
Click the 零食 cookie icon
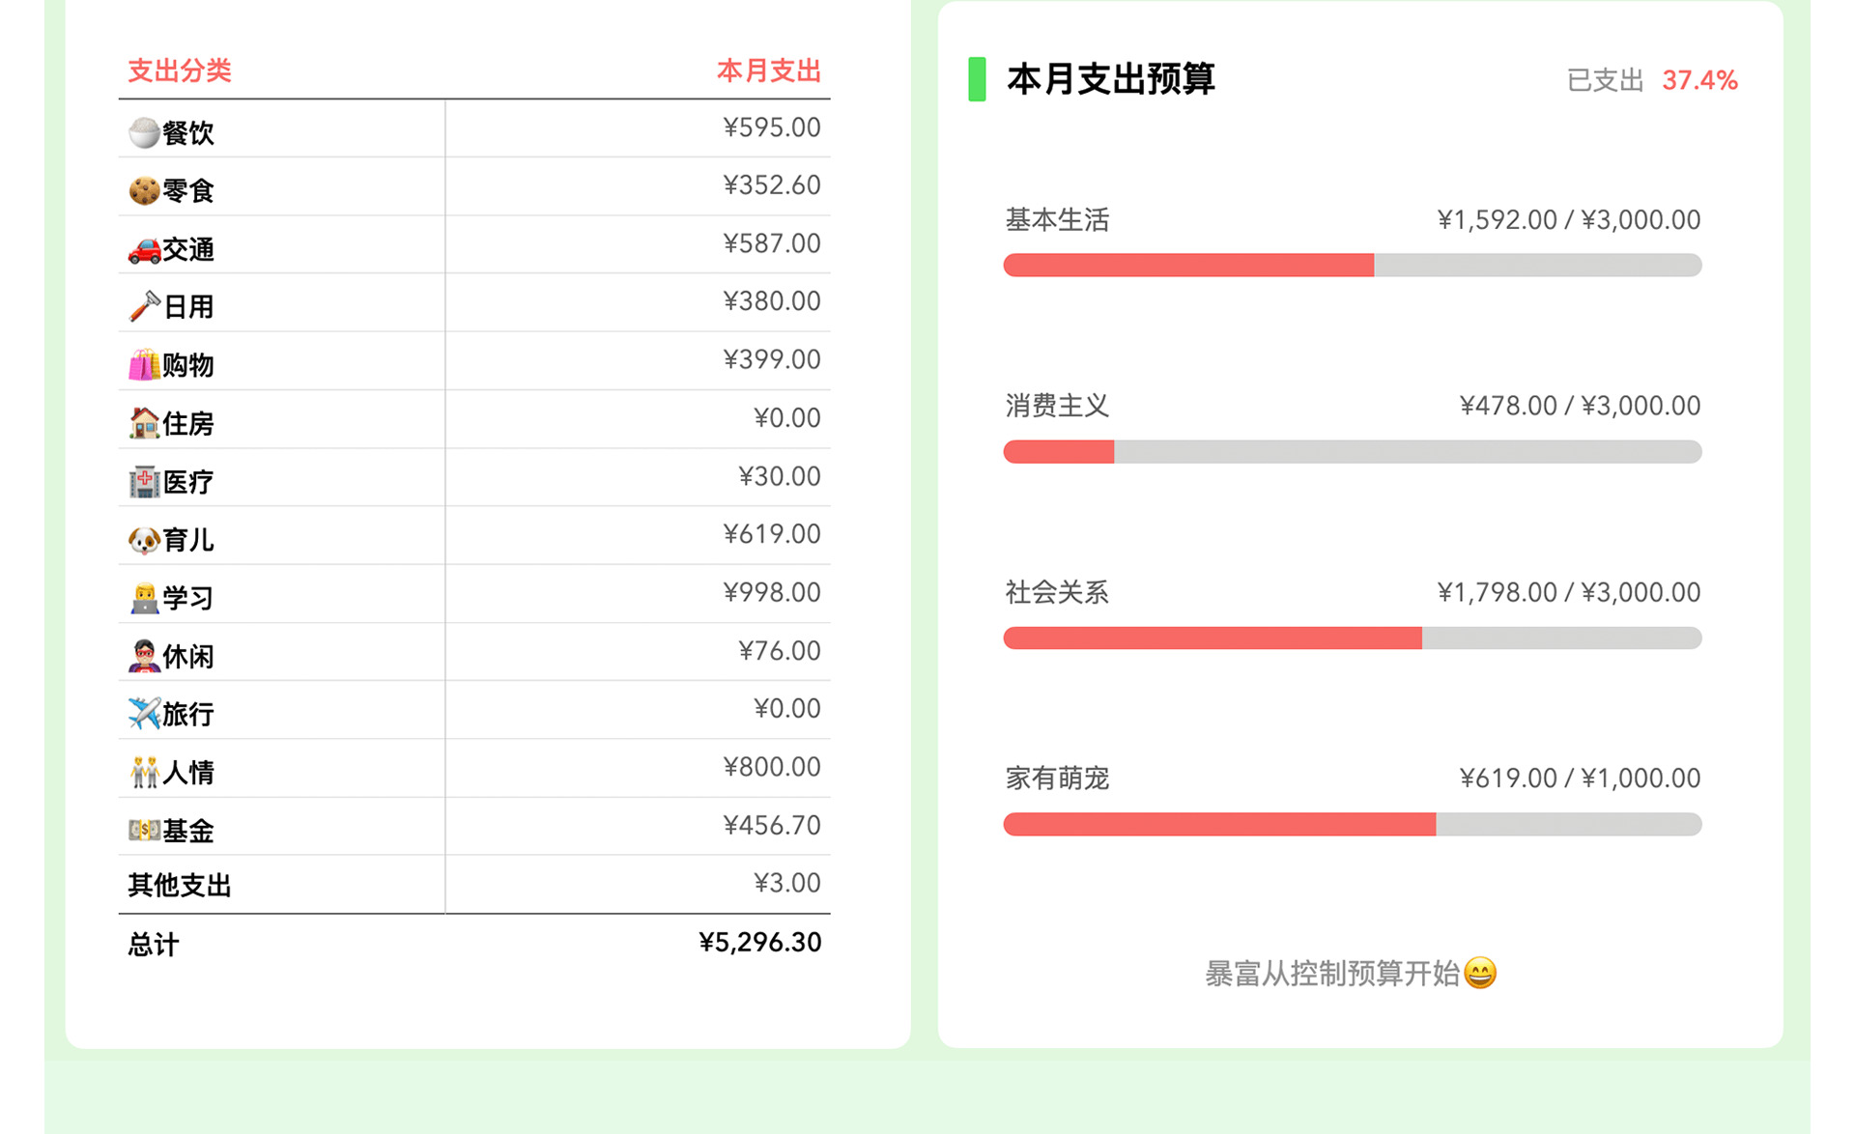[x=143, y=190]
